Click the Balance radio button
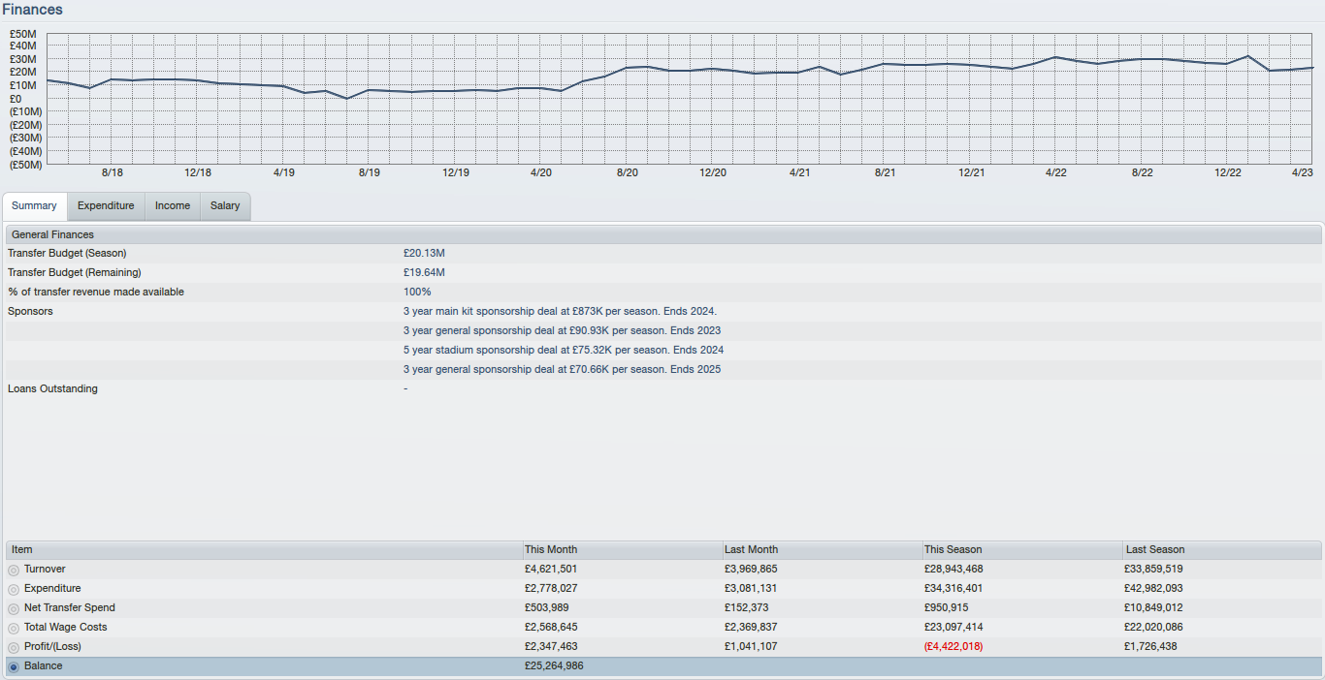 pos(14,666)
